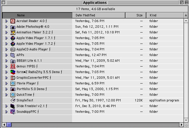Image resolution: width=189 pixels, height=128 pixels.
Task: Click the 'application program' kind text
Action: [164, 101]
